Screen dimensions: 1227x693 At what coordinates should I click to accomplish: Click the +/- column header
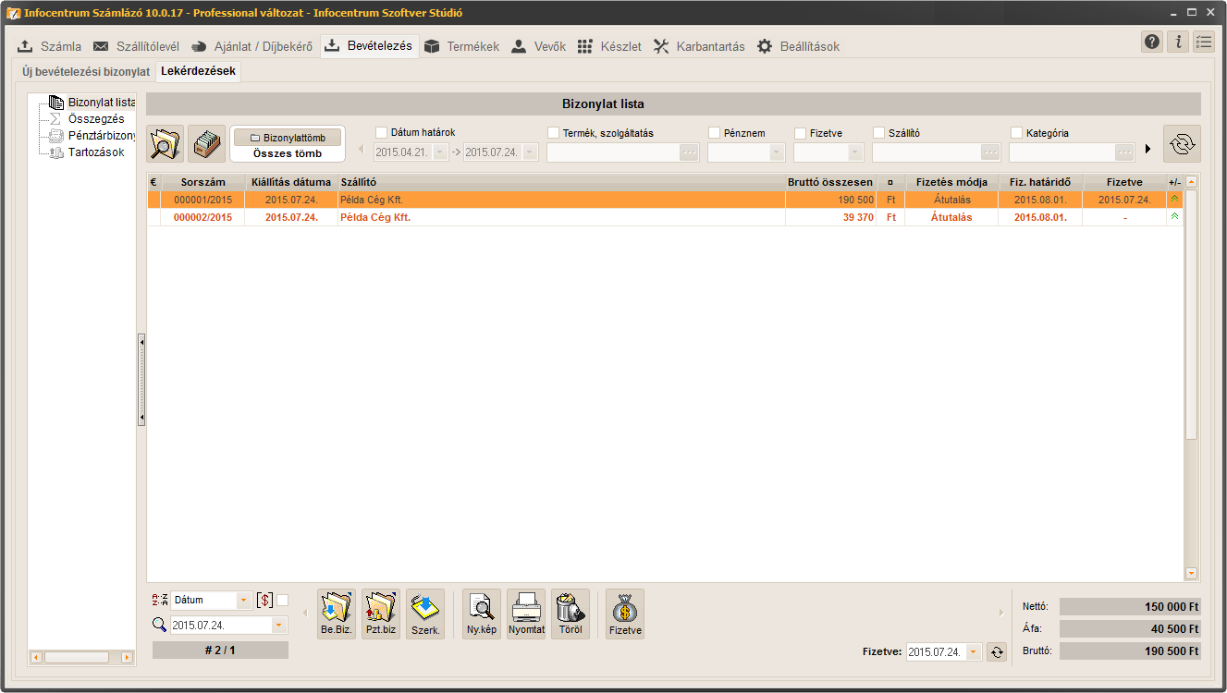pyautogui.click(x=1174, y=182)
